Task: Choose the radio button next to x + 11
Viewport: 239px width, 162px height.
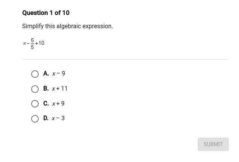Action: pos(35,89)
